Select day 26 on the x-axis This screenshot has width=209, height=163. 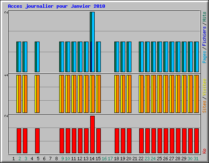[165, 159]
